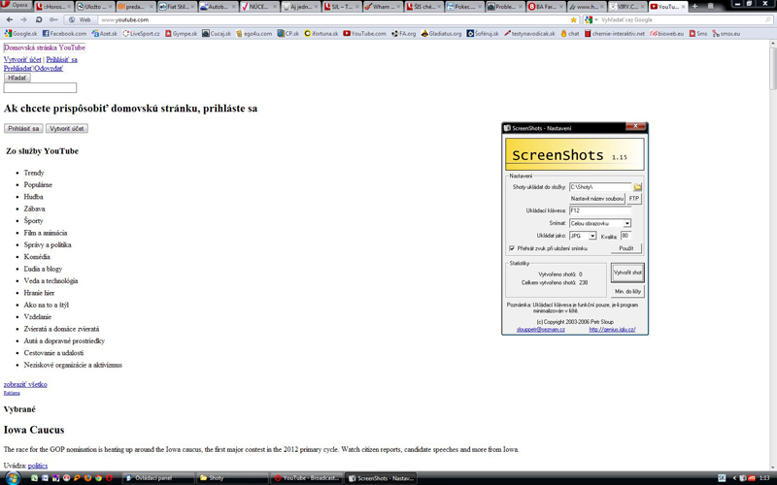Image resolution: width=777 pixels, height=485 pixels.
Task: Open ego4u.com bookmark
Action: point(253,34)
